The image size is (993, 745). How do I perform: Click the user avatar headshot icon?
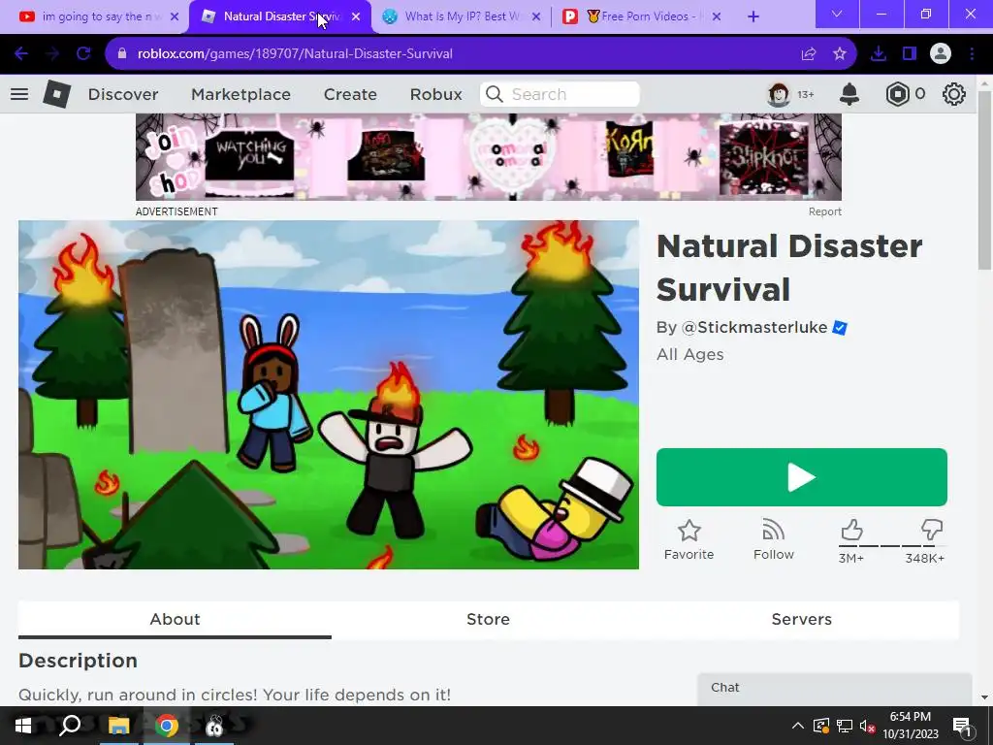779,94
